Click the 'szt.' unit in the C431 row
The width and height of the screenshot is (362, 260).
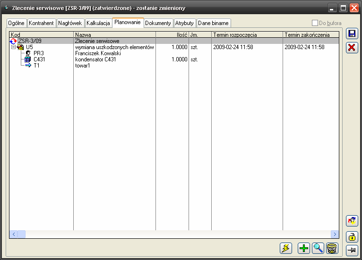194,59
